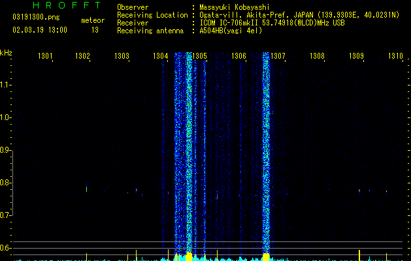Click the meteor count value 13
Screen dimensions: 411x261
(95, 30)
